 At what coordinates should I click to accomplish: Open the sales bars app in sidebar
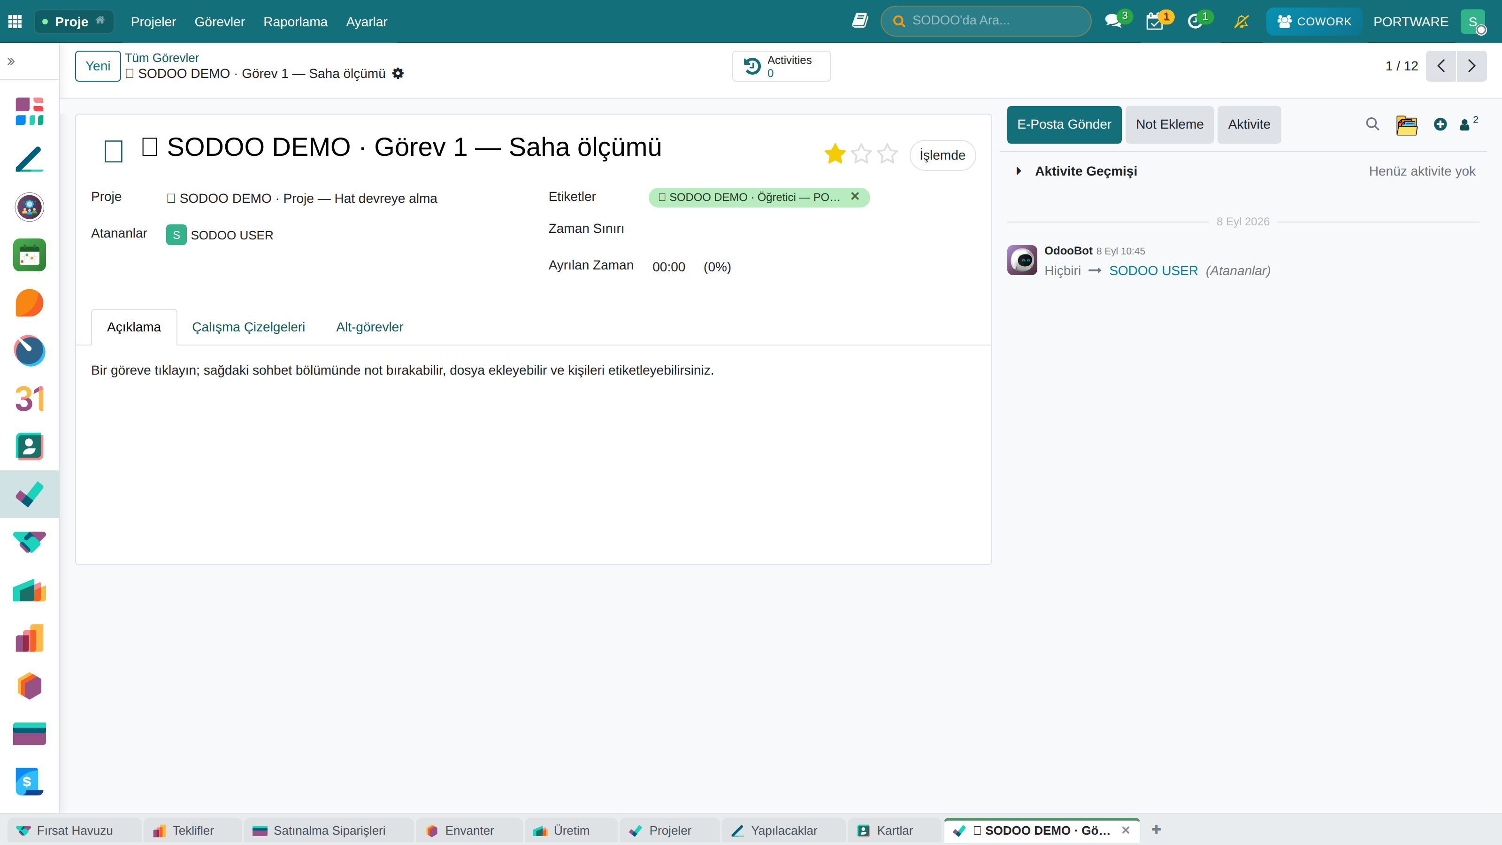pyautogui.click(x=30, y=638)
